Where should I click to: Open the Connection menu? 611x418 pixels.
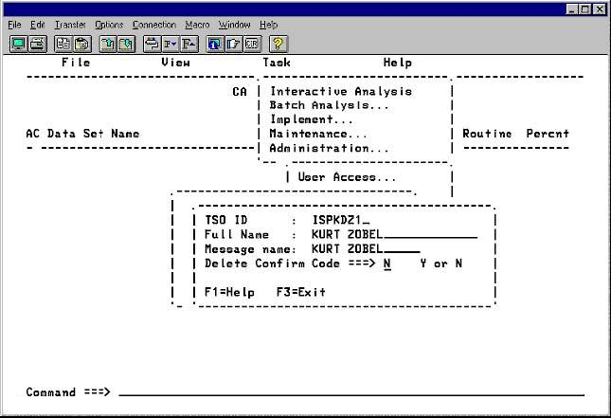[x=154, y=25]
